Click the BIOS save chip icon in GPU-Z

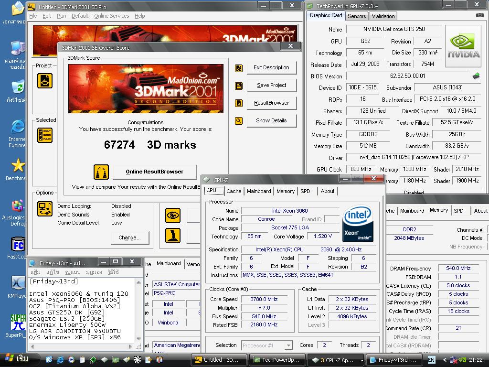(x=476, y=76)
